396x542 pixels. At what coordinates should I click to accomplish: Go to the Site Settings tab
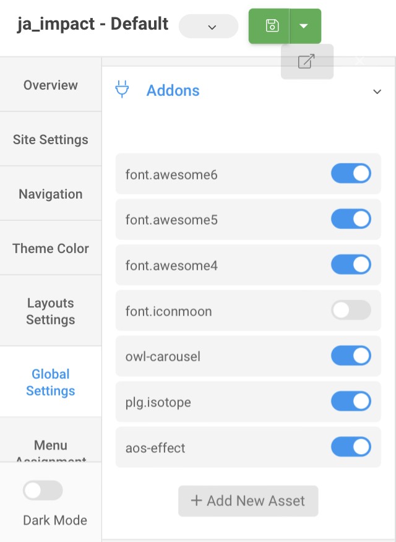pyautogui.click(x=51, y=140)
